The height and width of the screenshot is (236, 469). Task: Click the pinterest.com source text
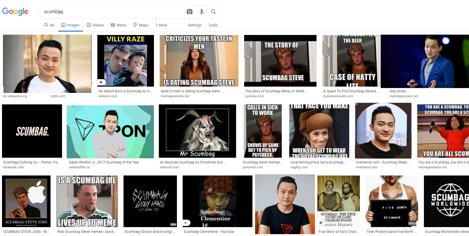coord(253,167)
